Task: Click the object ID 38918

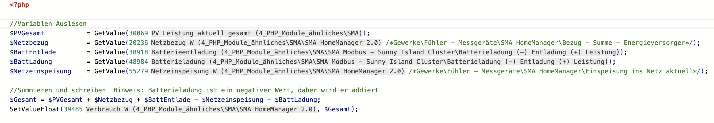Action: 138,52
